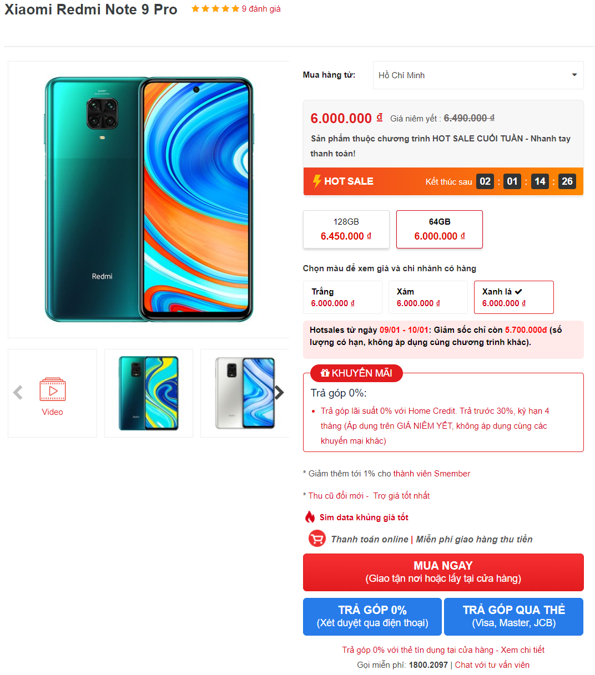Select the 64GB storage option

click(x=440, y=229)
